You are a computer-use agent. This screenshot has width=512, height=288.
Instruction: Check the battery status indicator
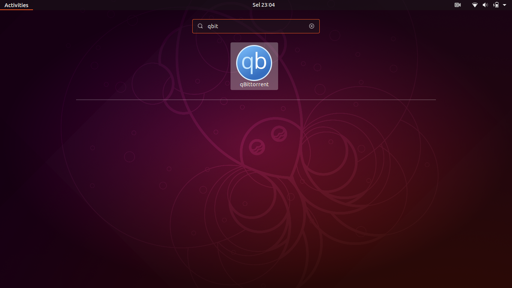pyautogui.click(x=496, y=5)
